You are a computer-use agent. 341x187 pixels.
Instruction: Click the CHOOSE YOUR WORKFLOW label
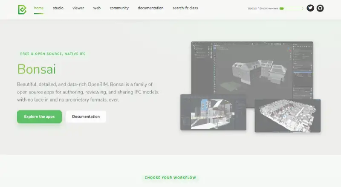(x=170, y=178)
